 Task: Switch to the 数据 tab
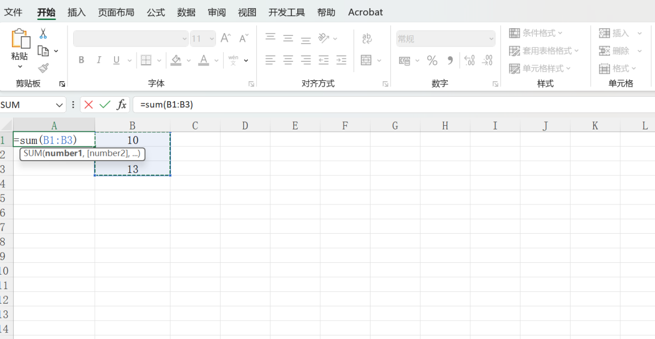pos(186,12)
